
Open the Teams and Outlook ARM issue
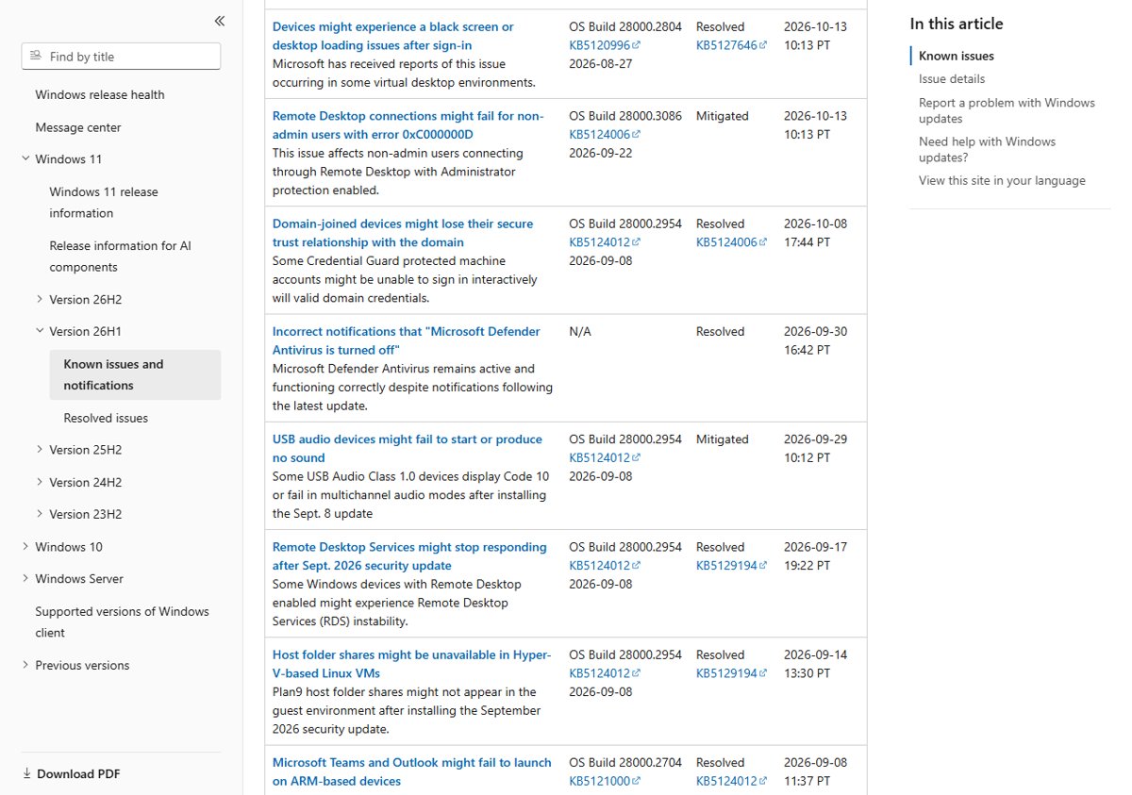412,771
